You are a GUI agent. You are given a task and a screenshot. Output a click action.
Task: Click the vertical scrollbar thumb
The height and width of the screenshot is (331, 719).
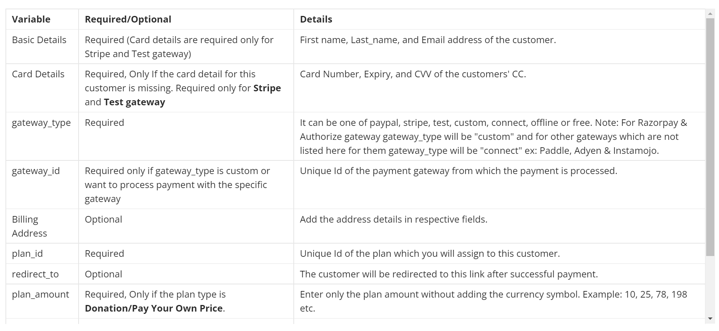pos(710,137)
